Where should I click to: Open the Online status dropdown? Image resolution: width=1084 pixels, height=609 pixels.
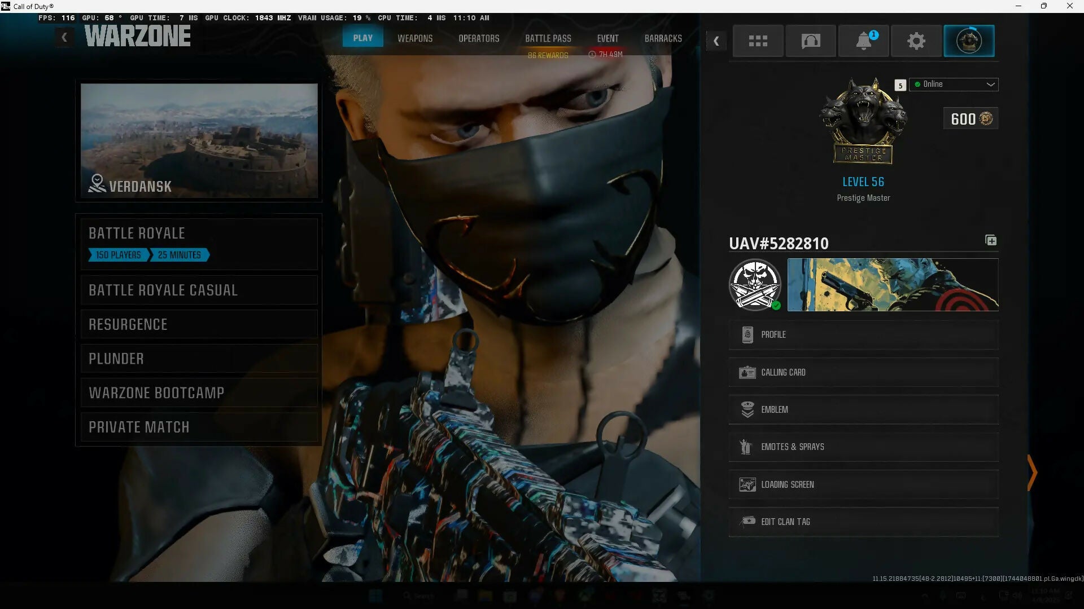(x=954, y=84)
